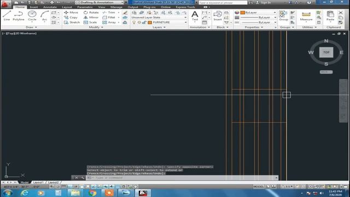
Task: Switch to the Manage ribbon tab
Action: tap(116, 7)
